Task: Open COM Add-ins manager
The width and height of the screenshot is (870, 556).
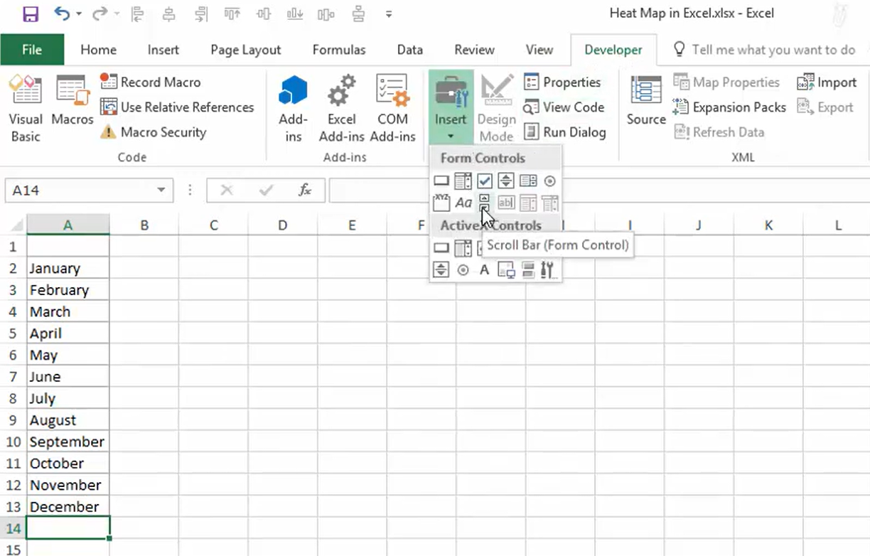Action: [392, 108]
